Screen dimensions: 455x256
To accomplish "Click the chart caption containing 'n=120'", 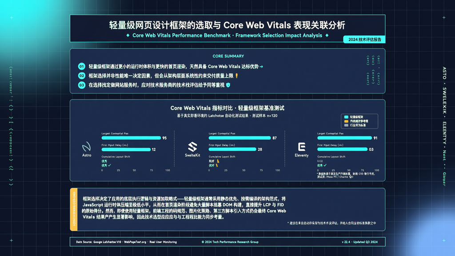I will pyautogui.click(x=227, y=116).
